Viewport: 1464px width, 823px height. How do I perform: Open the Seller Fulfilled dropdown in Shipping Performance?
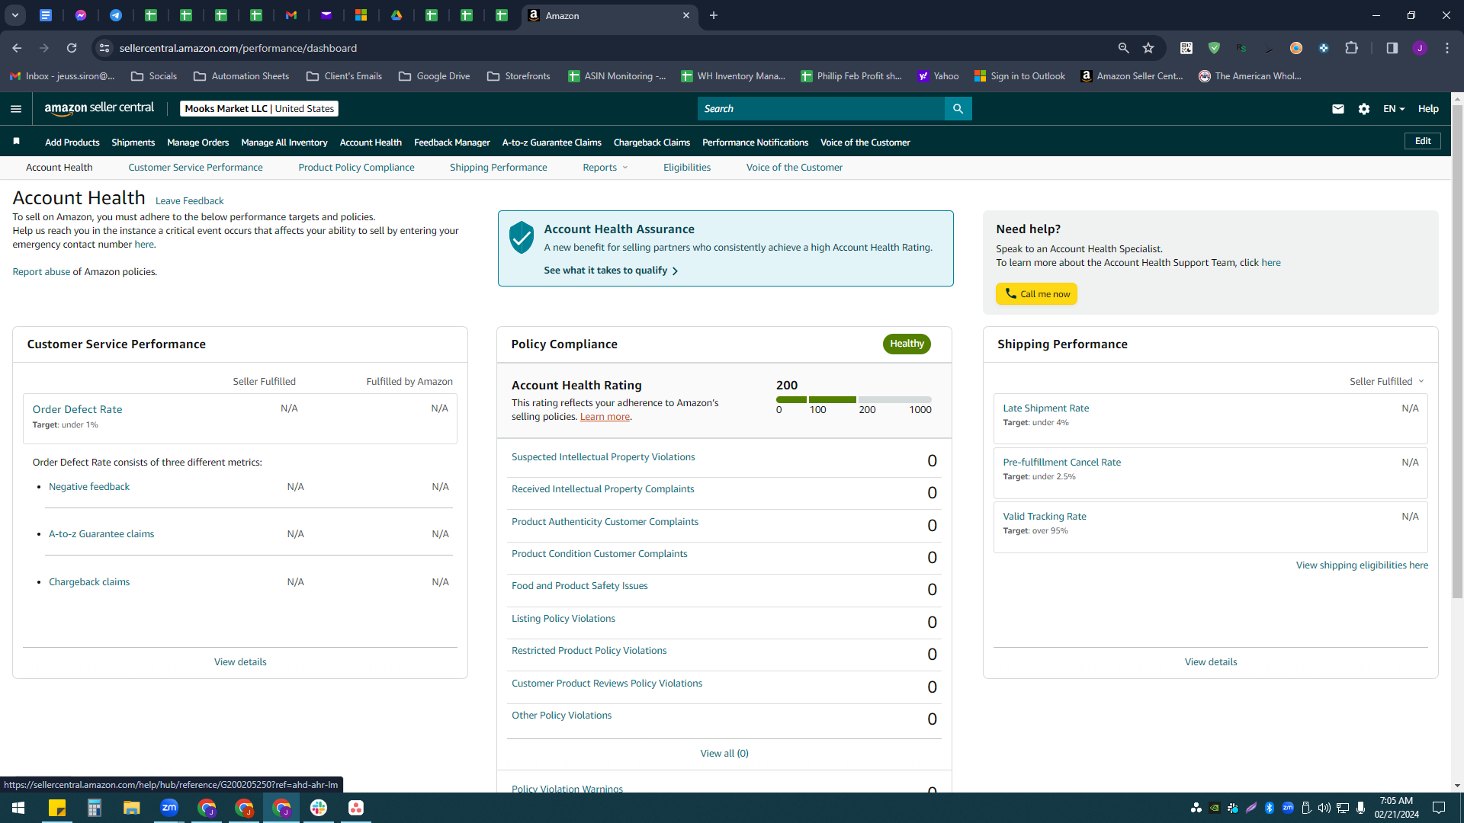click(x=1387, y=382)
